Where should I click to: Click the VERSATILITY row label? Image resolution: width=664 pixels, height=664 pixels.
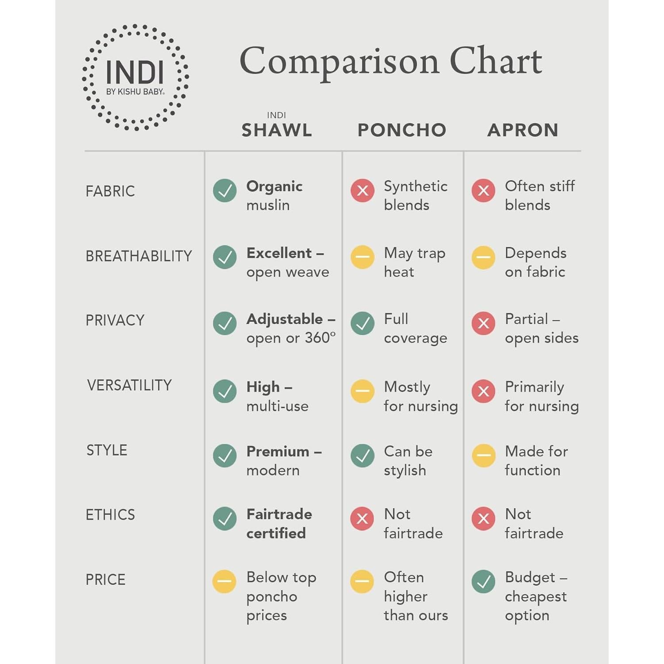tap(129, 385)
